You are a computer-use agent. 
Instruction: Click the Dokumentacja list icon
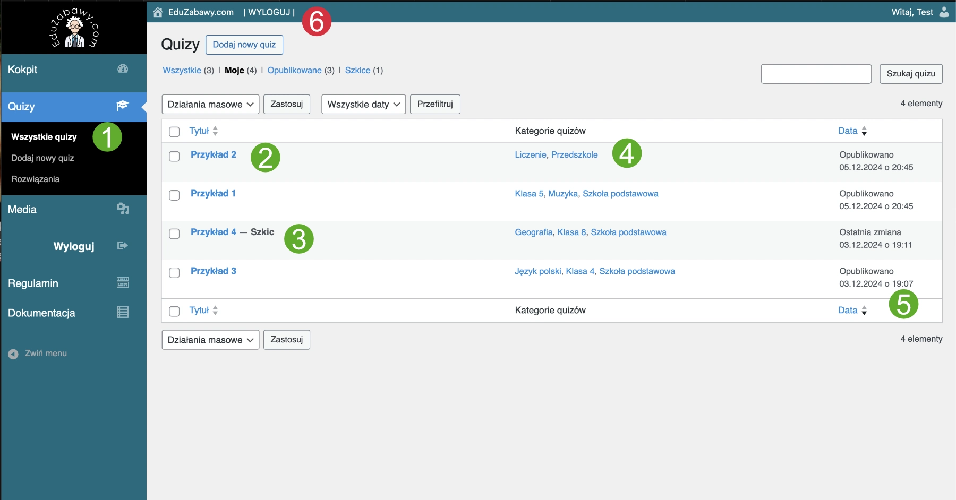123,312
